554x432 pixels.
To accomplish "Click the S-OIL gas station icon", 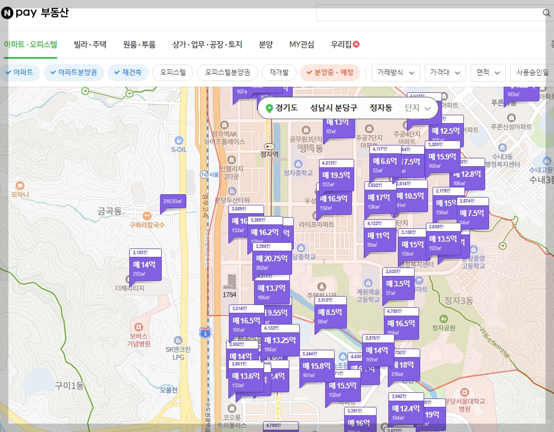I will click(x=179, y=140).
